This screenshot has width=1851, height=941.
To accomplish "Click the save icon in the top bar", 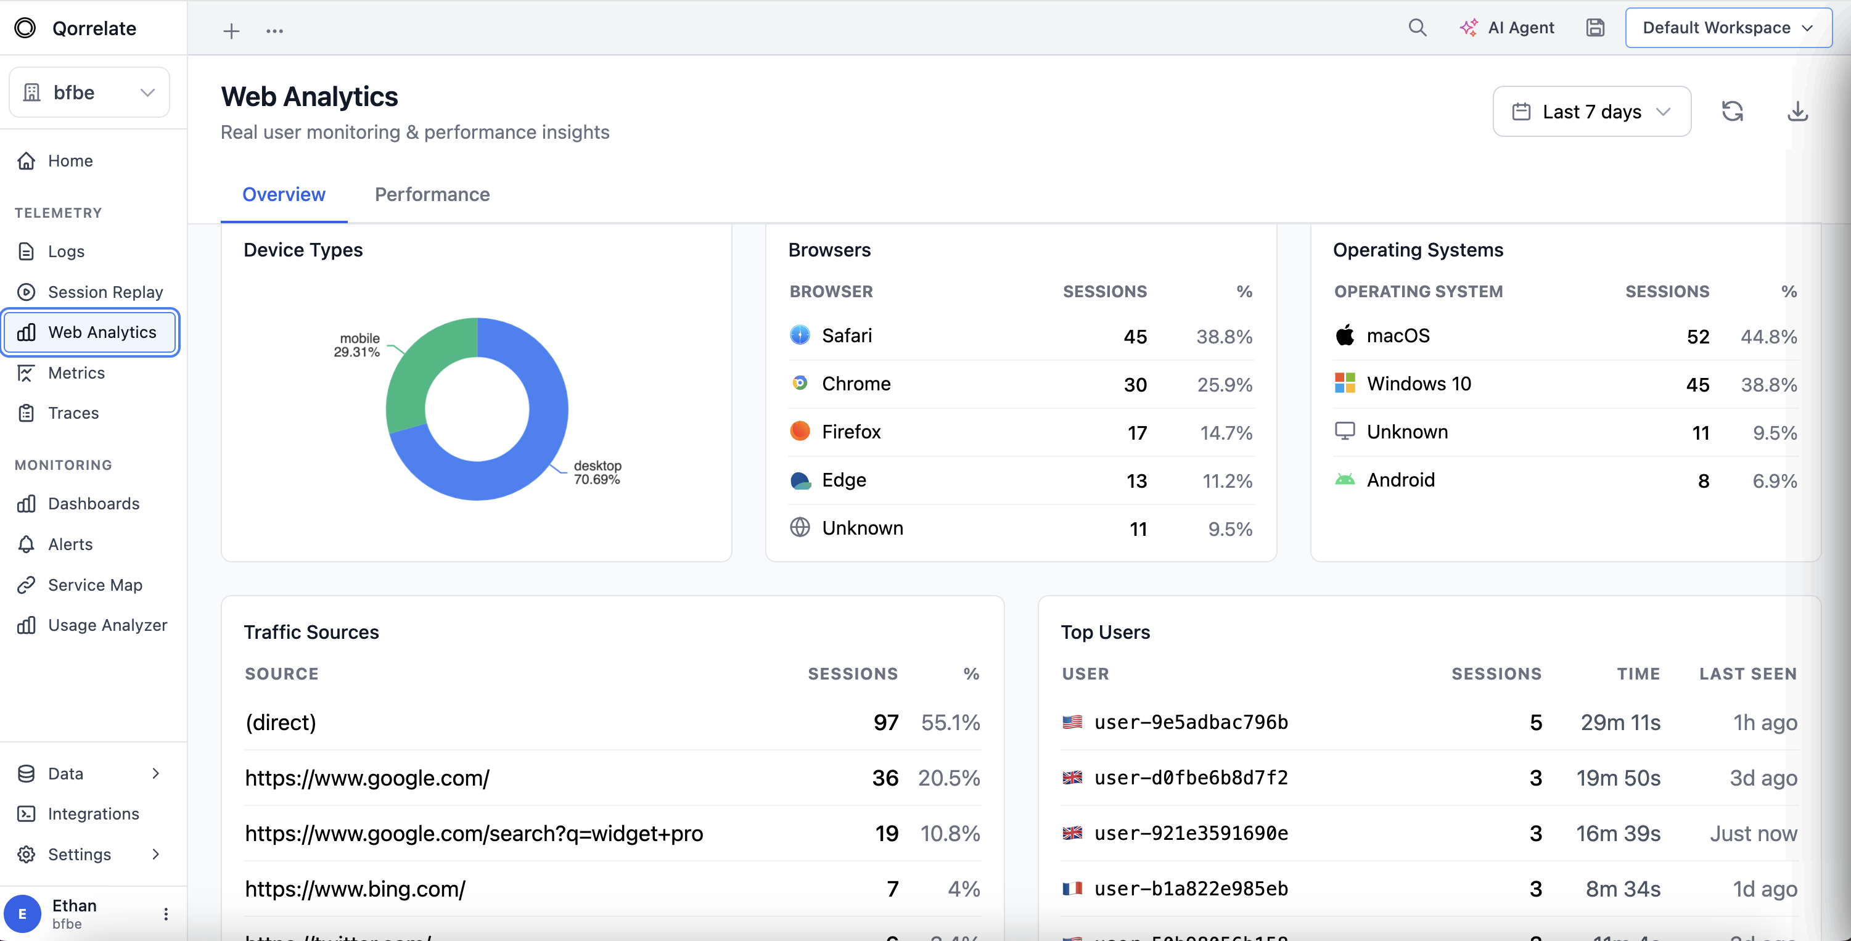I will pyautogui.click(x=1595, y=27).
